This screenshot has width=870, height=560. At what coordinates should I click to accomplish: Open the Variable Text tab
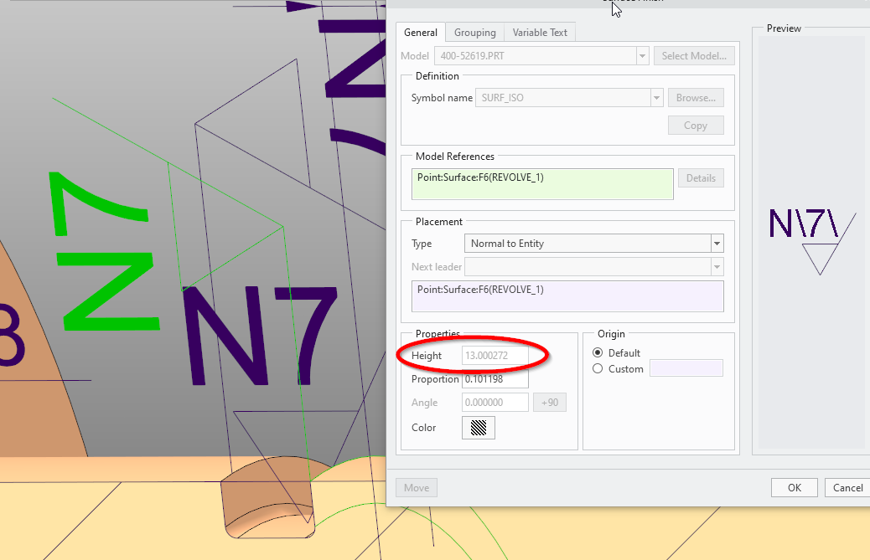pyautogui.click(x=539, y=32)
